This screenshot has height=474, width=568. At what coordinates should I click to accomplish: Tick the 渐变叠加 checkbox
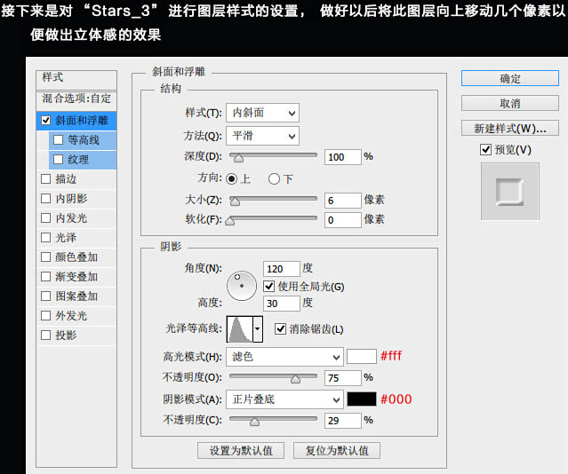45,276
